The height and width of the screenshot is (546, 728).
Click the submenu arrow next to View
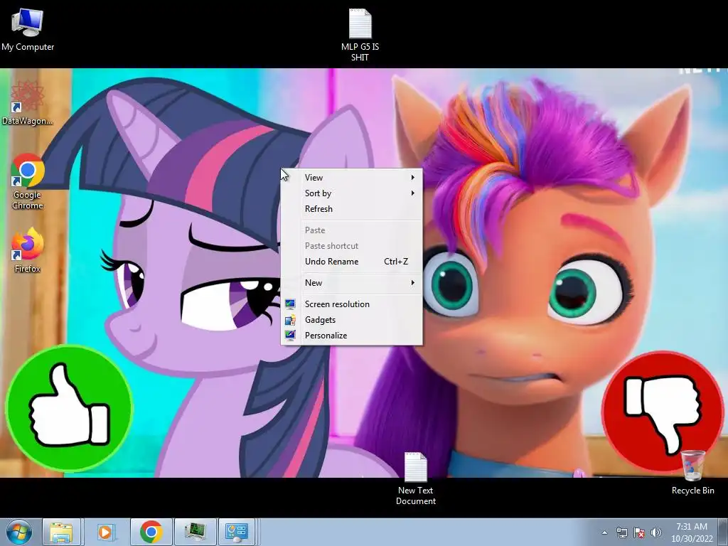click(x=412, y=177)
